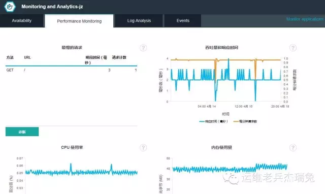Image resolution: width=325 pixels, height=194 pixels.
Task: Click the green 诊断 diagnose button
Action: 22,132
